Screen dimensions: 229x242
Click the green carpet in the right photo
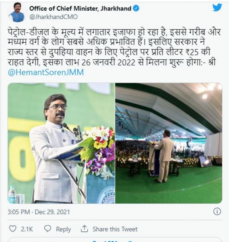[x=169, y=188]
